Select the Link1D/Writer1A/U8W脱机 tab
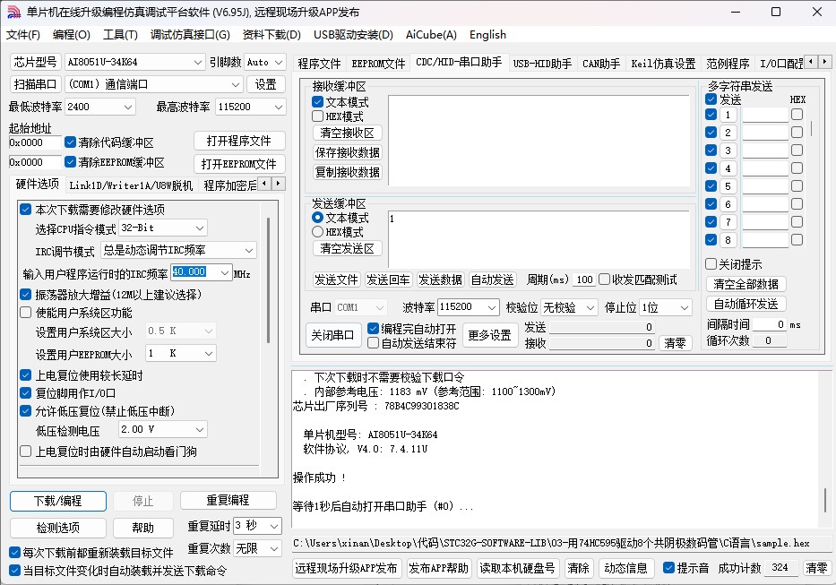The height and width of the screenshot is (585, 836). (131, 185)
